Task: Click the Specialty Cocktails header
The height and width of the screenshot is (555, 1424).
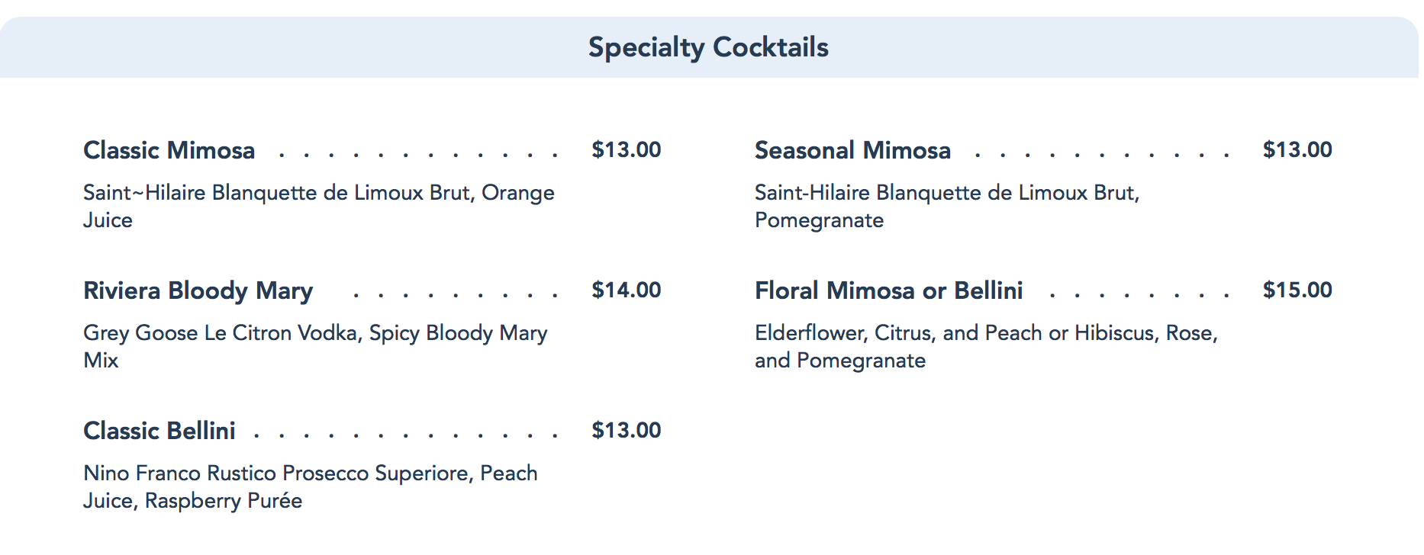Action: [708, 47]
